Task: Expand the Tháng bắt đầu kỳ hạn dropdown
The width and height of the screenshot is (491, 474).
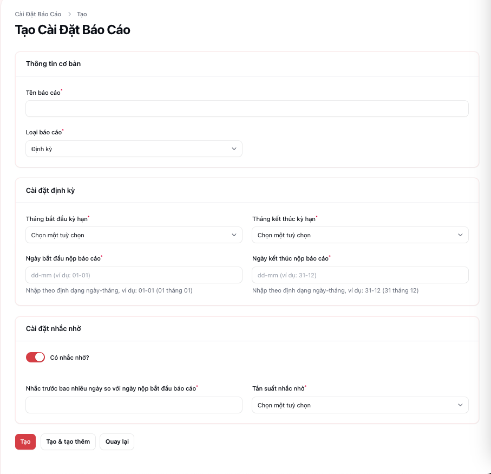Action: click(x=134, y=235)
